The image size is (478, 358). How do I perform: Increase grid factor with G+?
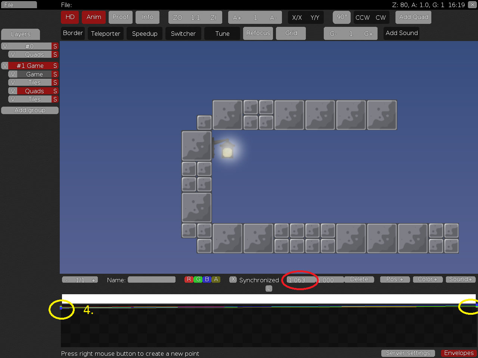[368, 34]
